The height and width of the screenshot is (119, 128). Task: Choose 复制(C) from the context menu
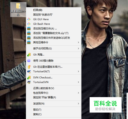click(x=54, y=114)
